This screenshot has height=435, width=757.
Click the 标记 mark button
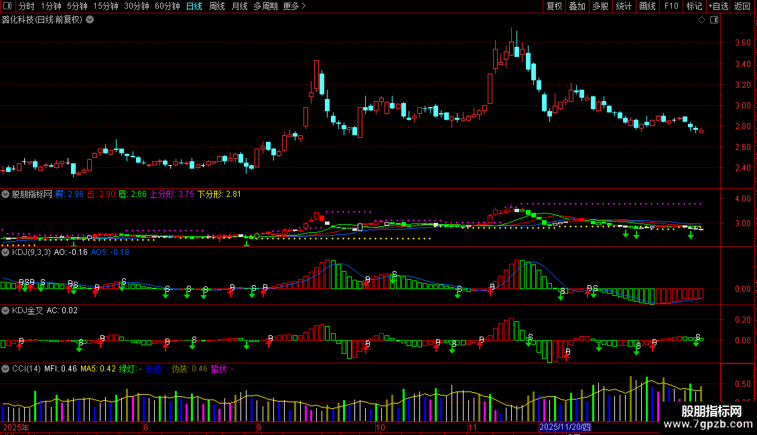pyautogui.click(x=694, y=6)
